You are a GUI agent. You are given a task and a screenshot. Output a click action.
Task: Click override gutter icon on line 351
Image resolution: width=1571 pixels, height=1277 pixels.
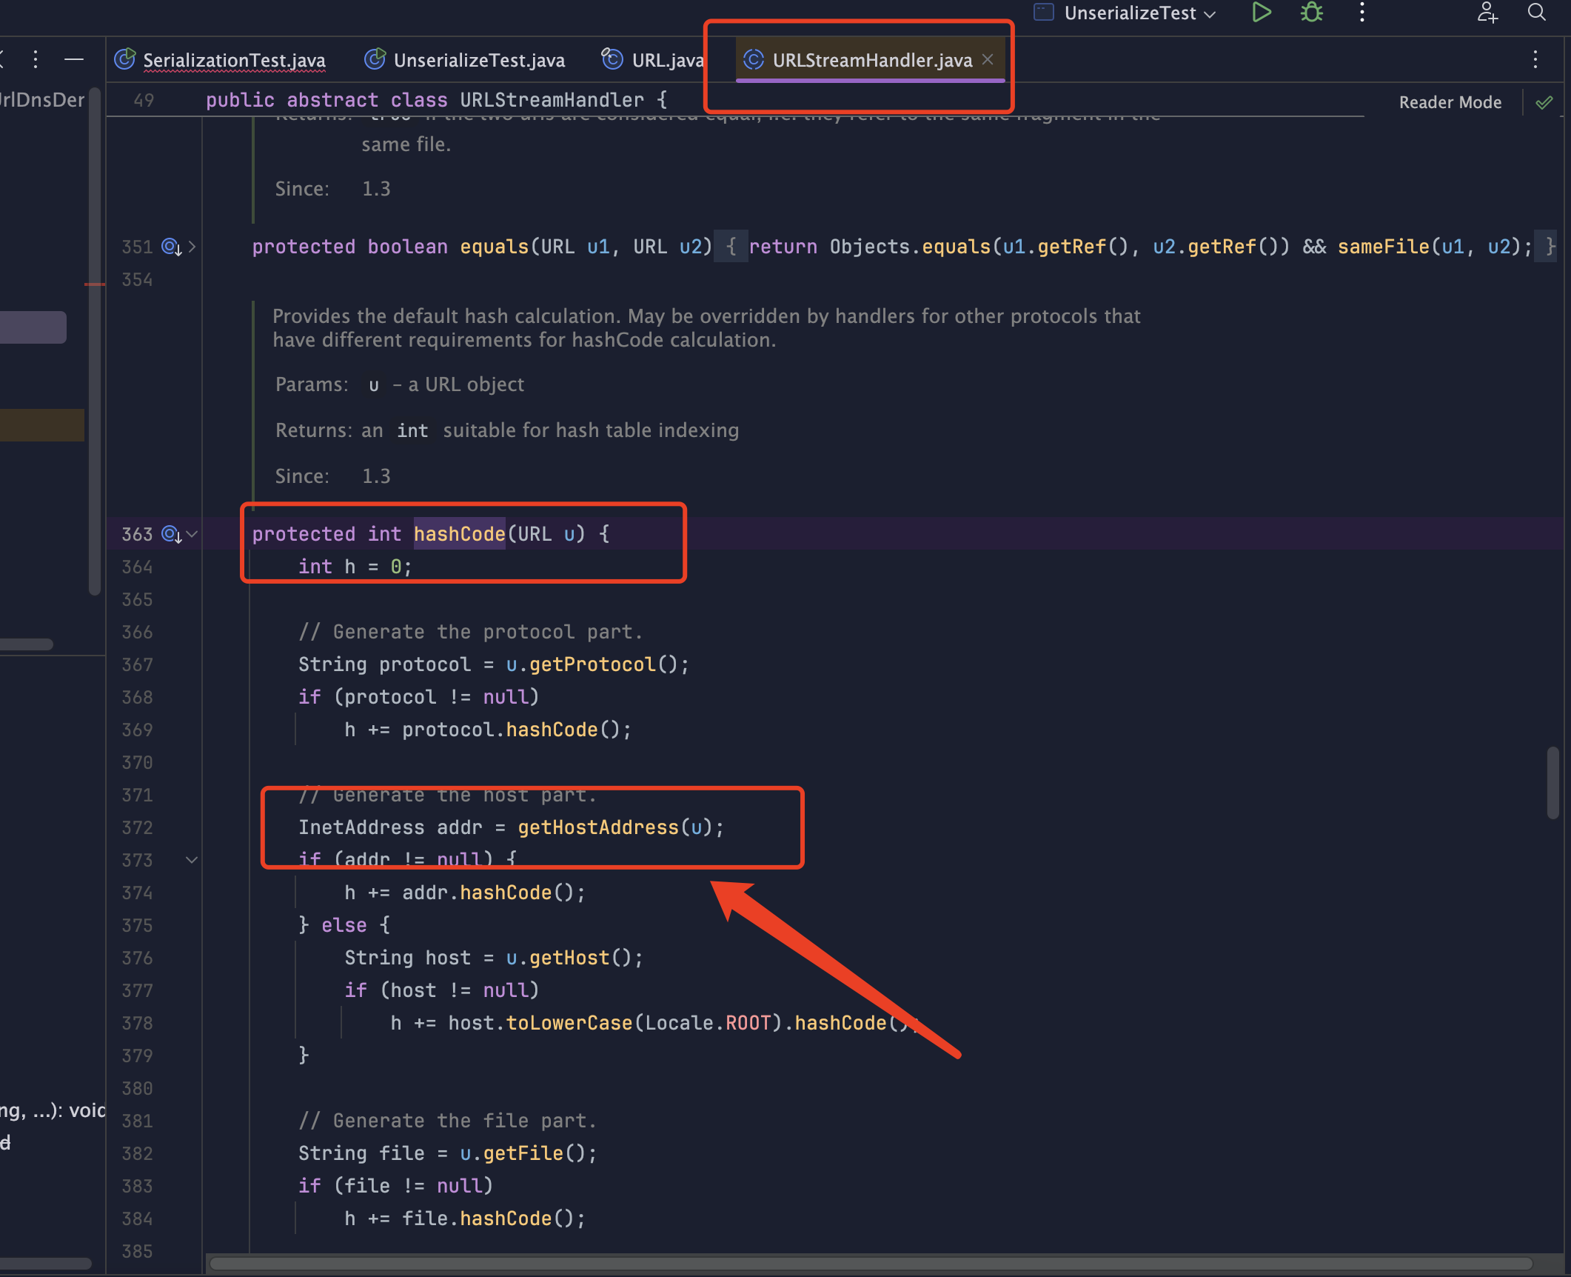[172, 247]
